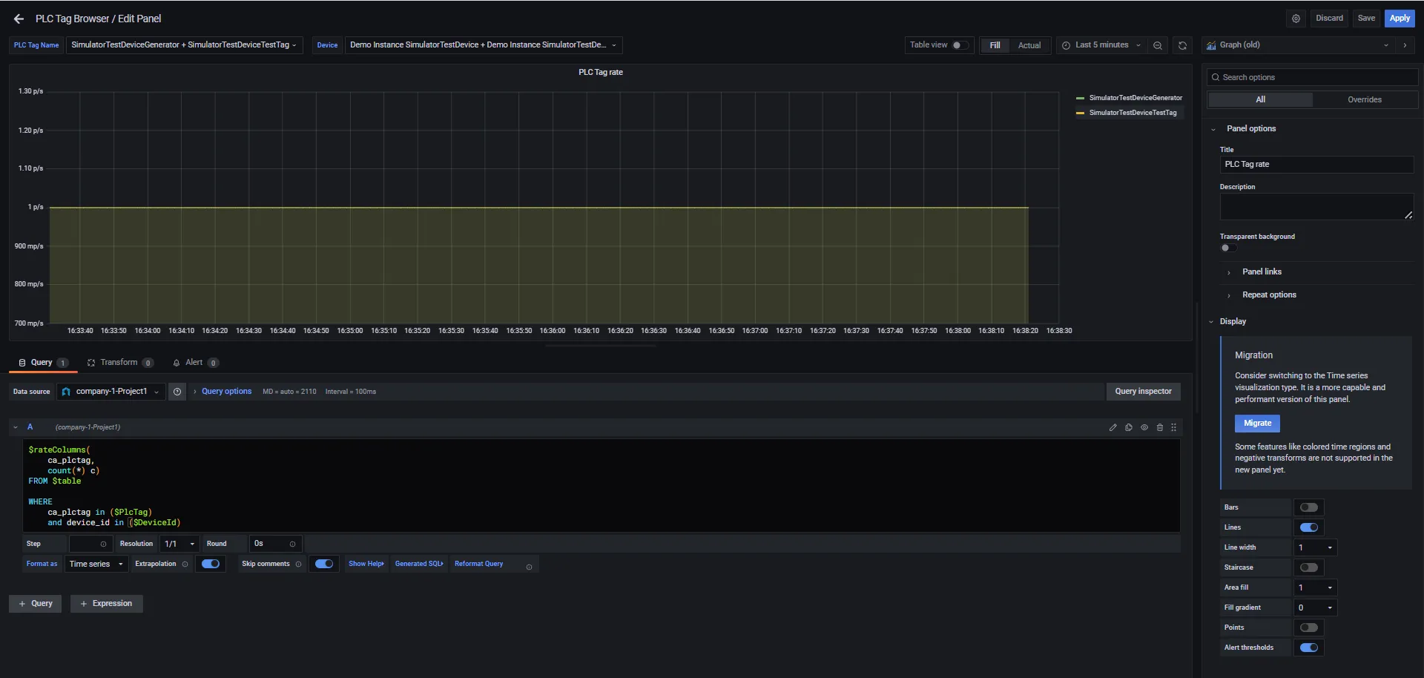This screenshot has height=678, width=1424.
Task: Show Reformat Query info icon
Action: (529, 567)
